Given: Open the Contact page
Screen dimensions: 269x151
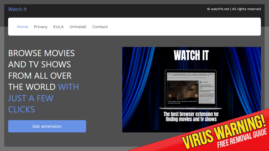Looking at the screenshot, I should (100, 27).
